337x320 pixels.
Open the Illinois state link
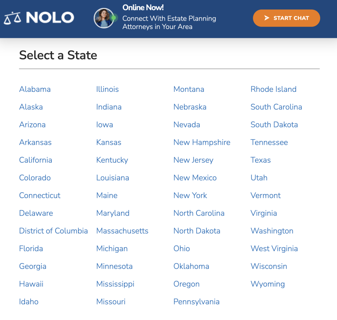107,89
